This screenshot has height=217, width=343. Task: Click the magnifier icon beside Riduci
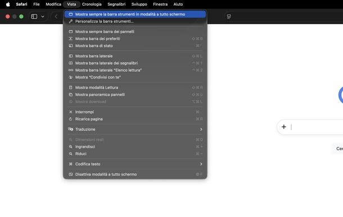coord(71,154)
